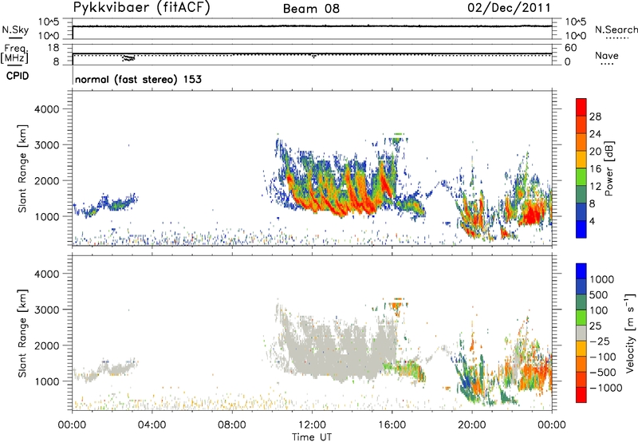This screenshot has height=442, width=638.
Task: Click the N.Sky legend label
Action: (x=15, y=30)
